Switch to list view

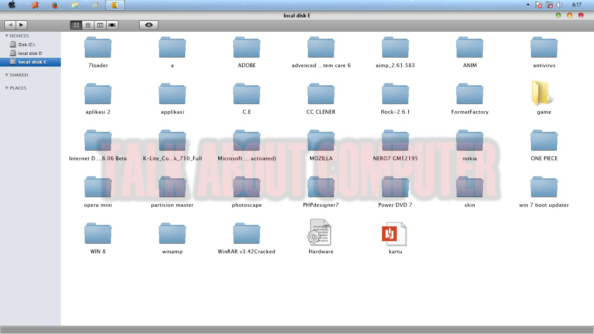[88, 25]
